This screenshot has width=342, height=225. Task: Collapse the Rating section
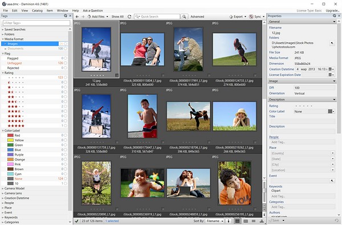pos(3,73)
